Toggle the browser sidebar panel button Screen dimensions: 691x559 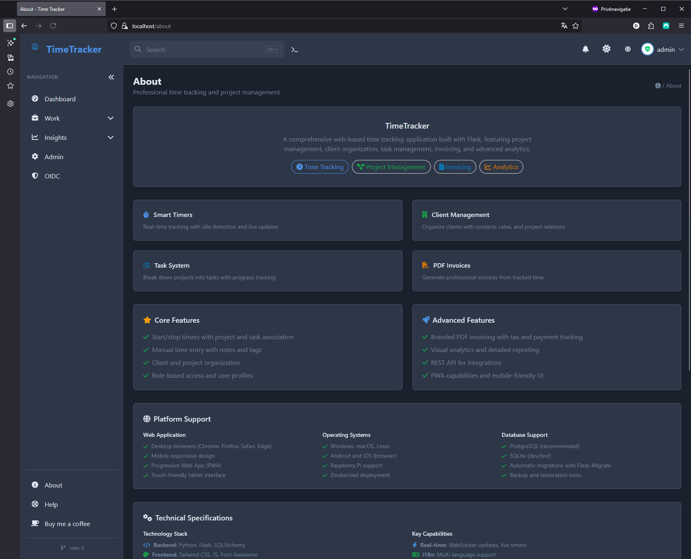(x=10, y=26)
